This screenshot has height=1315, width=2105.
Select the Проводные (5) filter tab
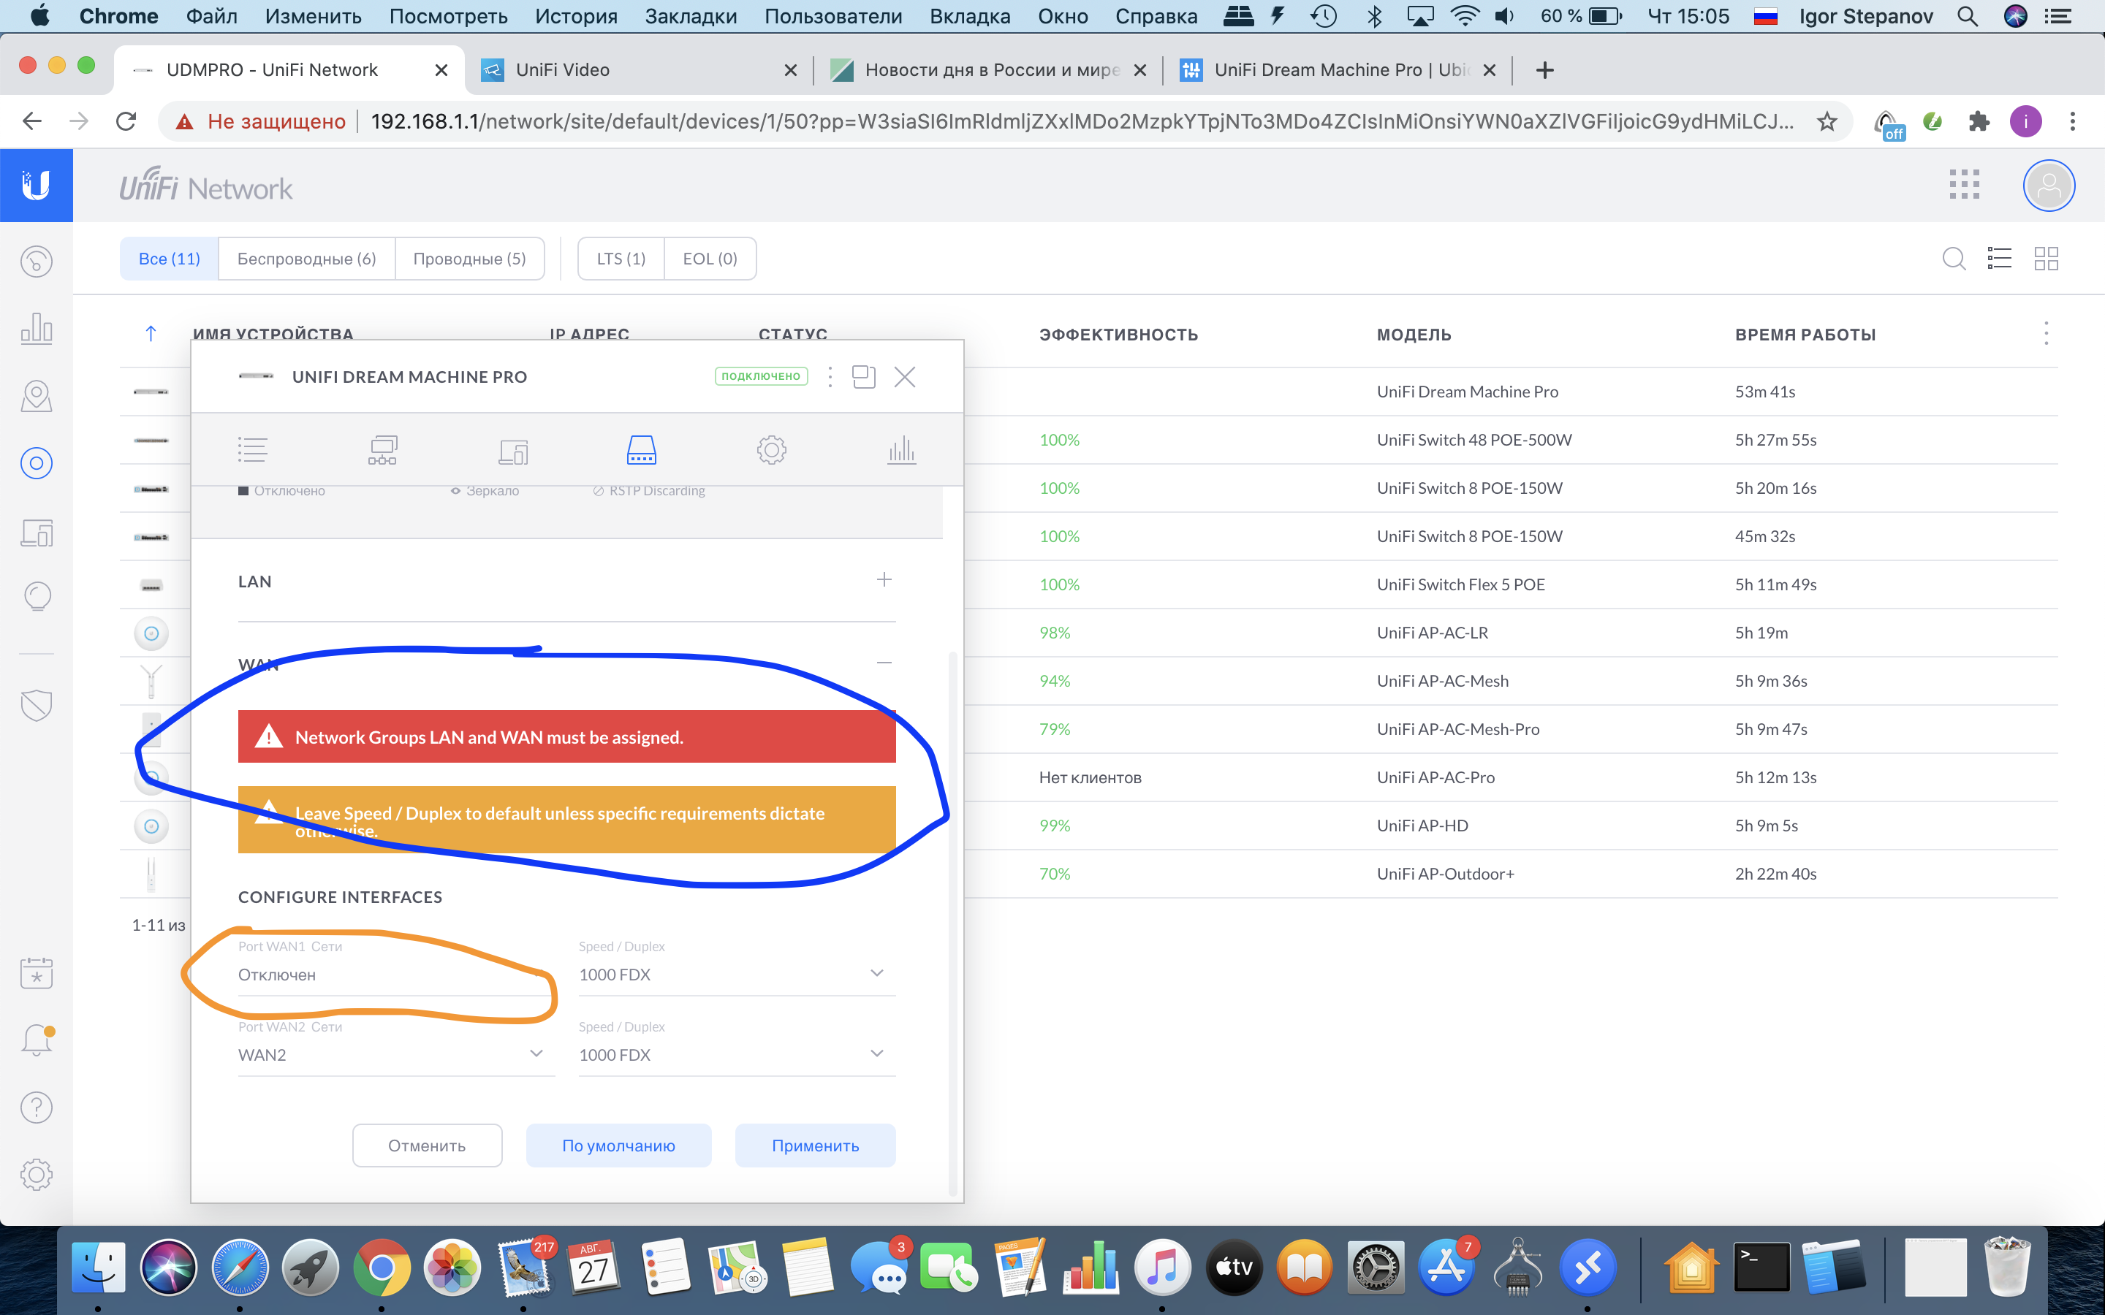470,259
